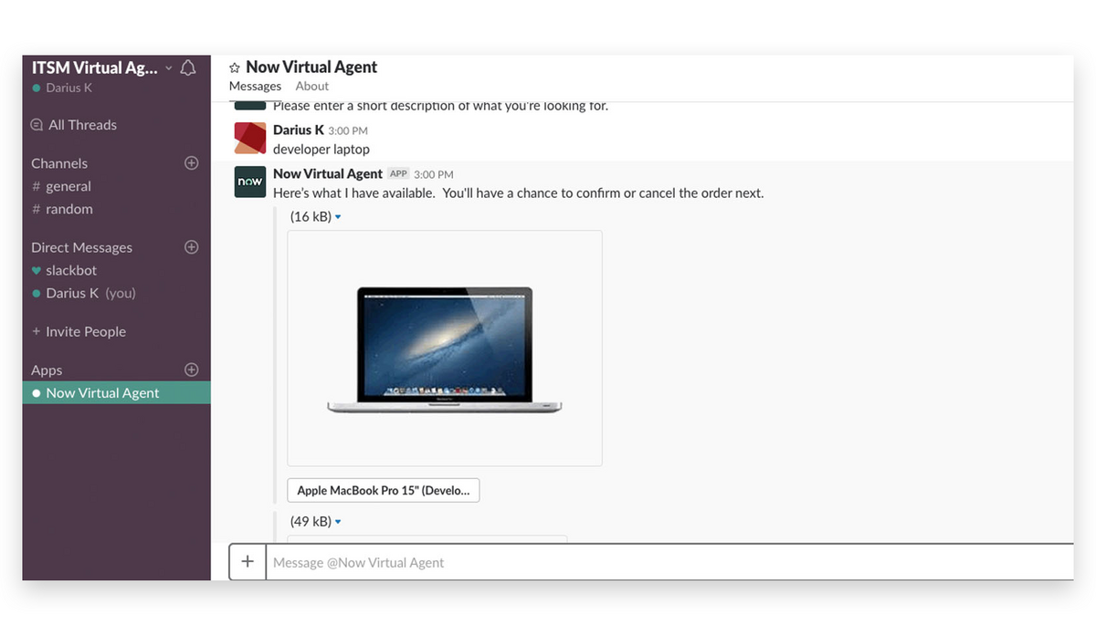Click the Now Virtual Agent app avatar
Image resolution: width=1096 pixels, height=635 pixels.
[250, 182]
